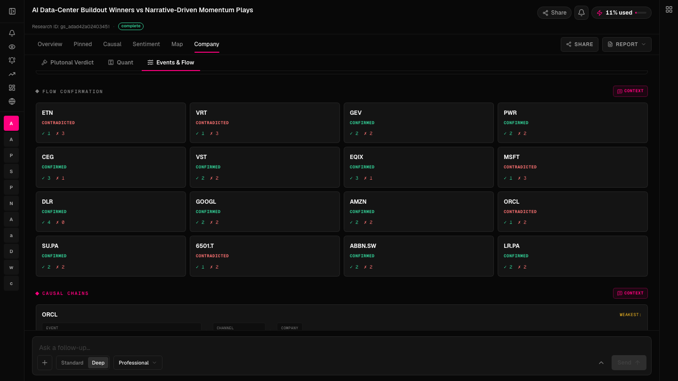Open the ringing alert bell sidebar icon

12,60
